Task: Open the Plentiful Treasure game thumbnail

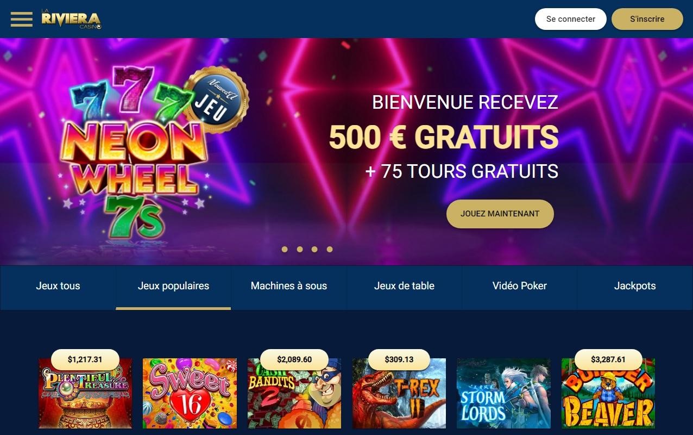Action: tap(85, 393)
